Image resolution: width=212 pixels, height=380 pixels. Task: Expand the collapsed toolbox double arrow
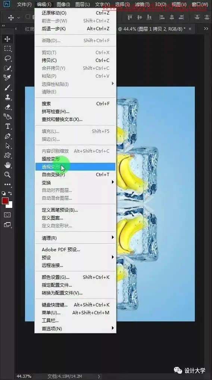coord(3,25)
